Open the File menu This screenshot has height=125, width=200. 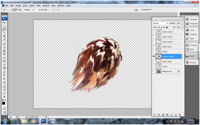7,6
